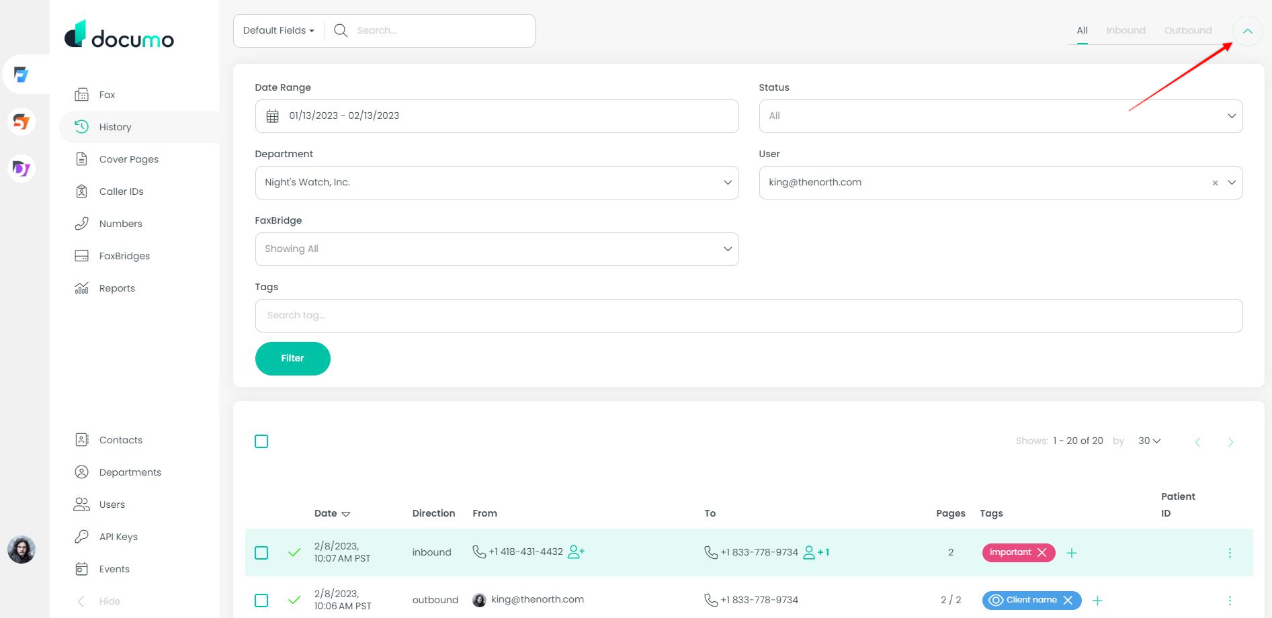
Task: Open row options for inbound fax
Action: click(x=1230, y=553)
